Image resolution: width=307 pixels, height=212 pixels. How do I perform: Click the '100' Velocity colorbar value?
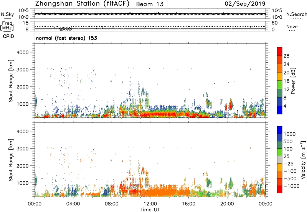[289, 149]
